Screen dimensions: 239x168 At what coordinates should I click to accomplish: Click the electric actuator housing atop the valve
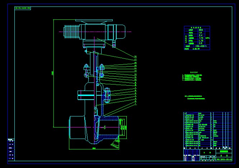[95, 31]
